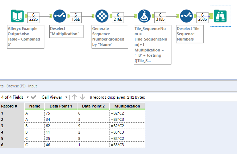Click the Record # column header

coord(12,106)
